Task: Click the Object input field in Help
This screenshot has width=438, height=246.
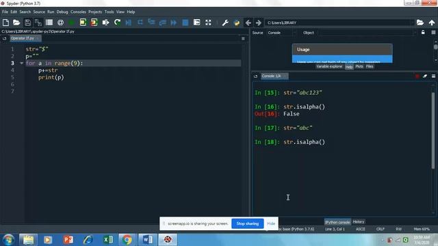Action: [x=366, y=33]
